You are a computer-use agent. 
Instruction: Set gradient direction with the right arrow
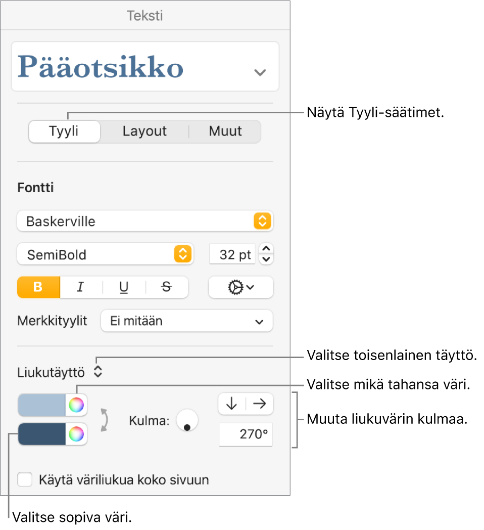pos(259,404)
